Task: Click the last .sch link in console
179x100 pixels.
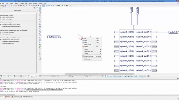Action: point(20,90)
